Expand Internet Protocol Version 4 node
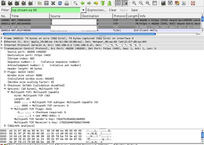The width and height of the screenshot is (204, 145). point(2,45)
